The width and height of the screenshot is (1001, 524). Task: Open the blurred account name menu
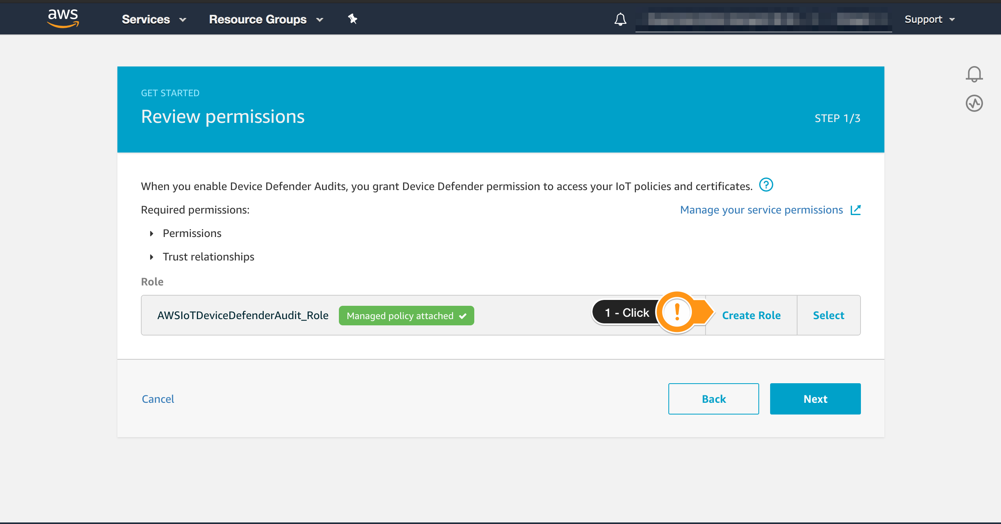click(763, 19)
